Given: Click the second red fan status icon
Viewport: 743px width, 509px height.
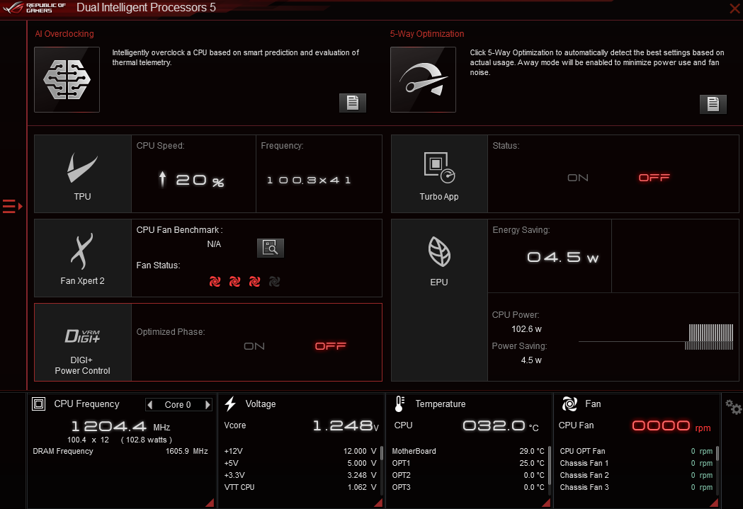Looking at the screenshot, I should tap(234, 282).
